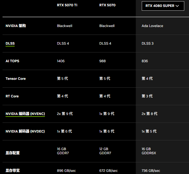The width and height of the screenshot is (189, 174).
Task: Click the RT Core row label
Action: pyautogui.click(x=12, y=96)
